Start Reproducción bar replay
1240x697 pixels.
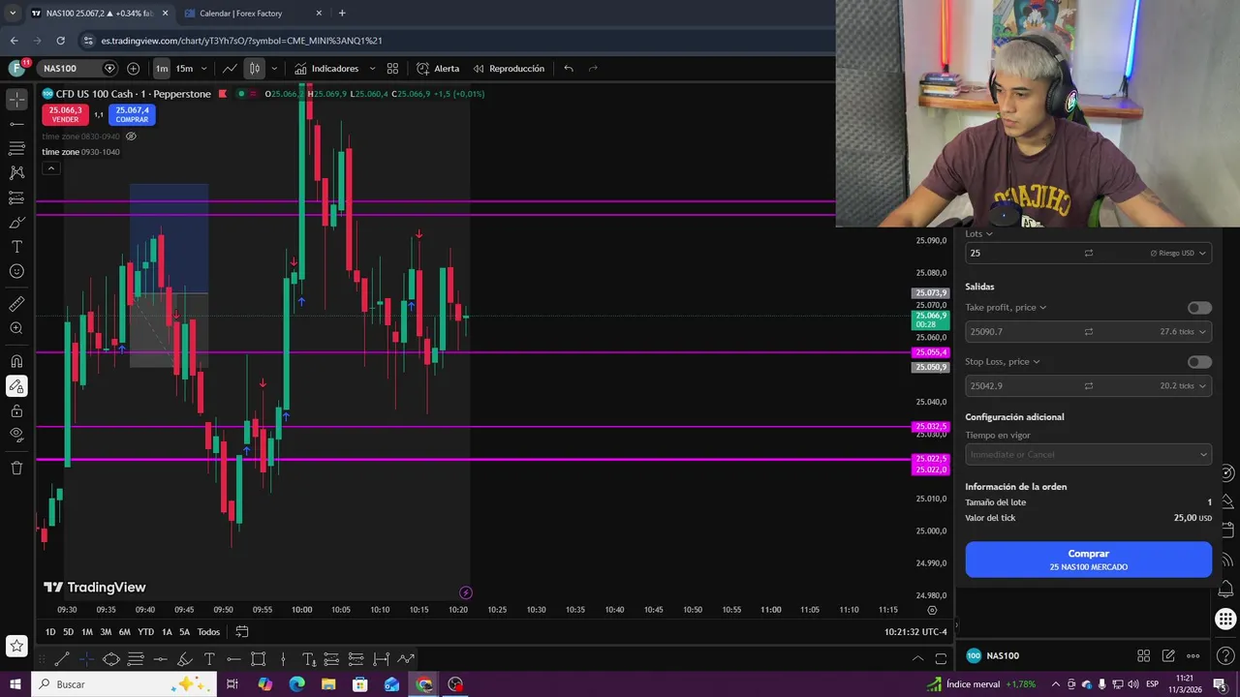[509, 69]
